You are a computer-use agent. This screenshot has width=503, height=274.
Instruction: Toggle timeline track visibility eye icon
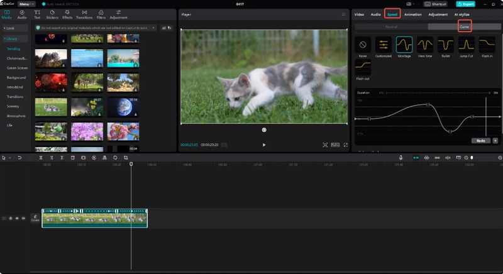point(17,218)
